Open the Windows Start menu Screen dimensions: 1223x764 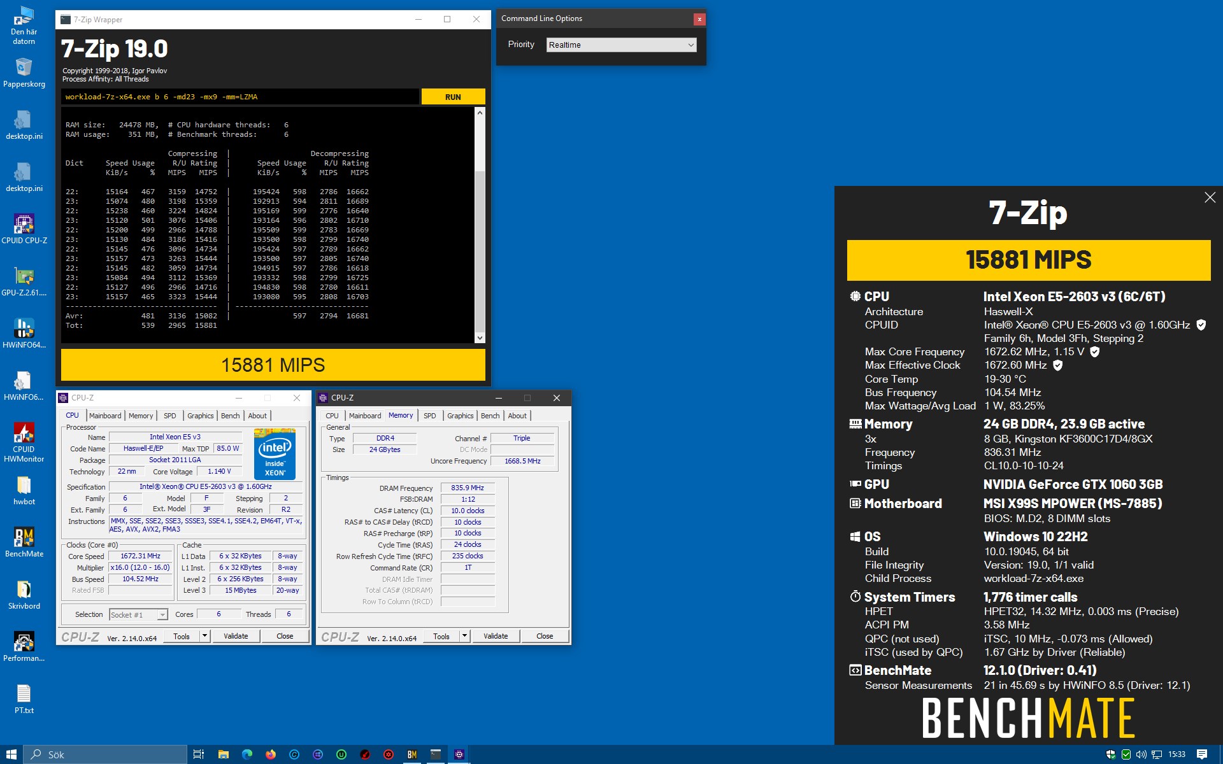11,754
